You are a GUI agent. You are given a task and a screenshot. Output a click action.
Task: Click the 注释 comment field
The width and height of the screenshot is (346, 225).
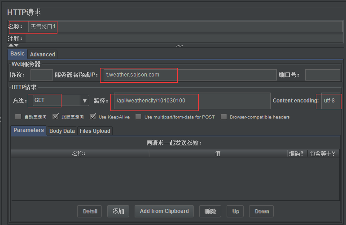coord(184,39)
